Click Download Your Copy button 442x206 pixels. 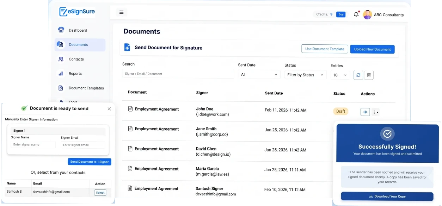[x=387, y=196]
